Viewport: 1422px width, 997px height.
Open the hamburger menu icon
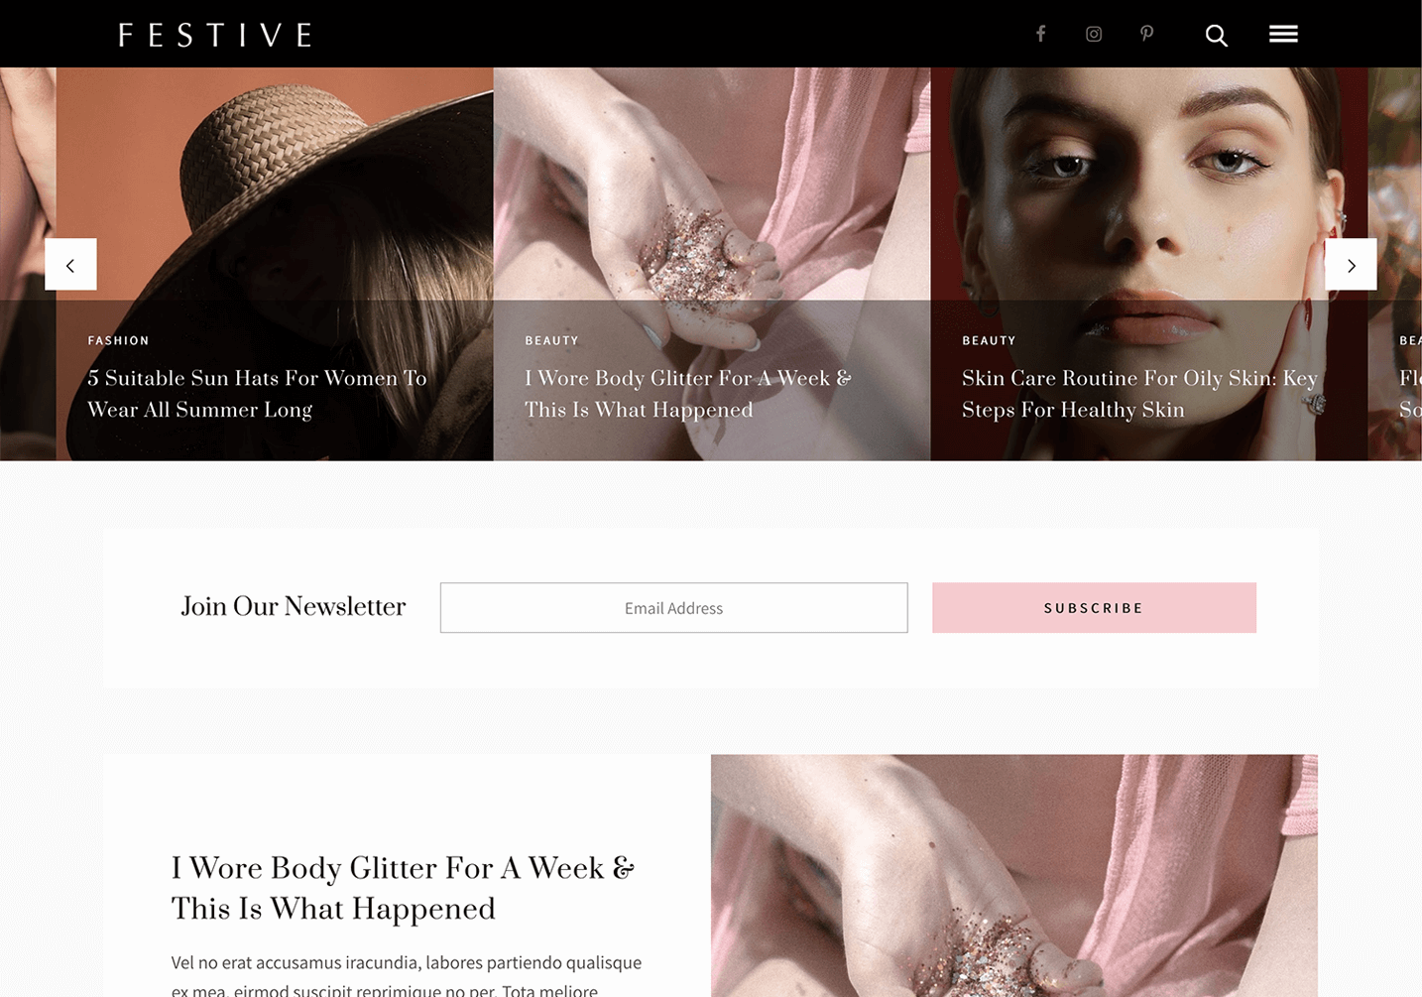(1283, 34)
